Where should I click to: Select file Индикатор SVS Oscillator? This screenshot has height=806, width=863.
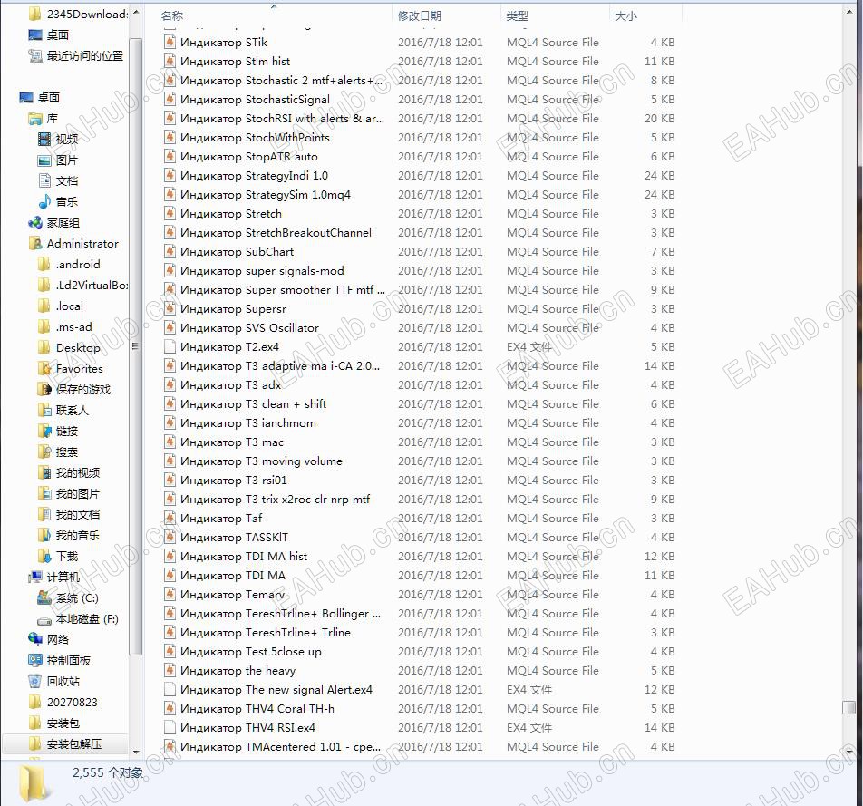click(249, 327)
